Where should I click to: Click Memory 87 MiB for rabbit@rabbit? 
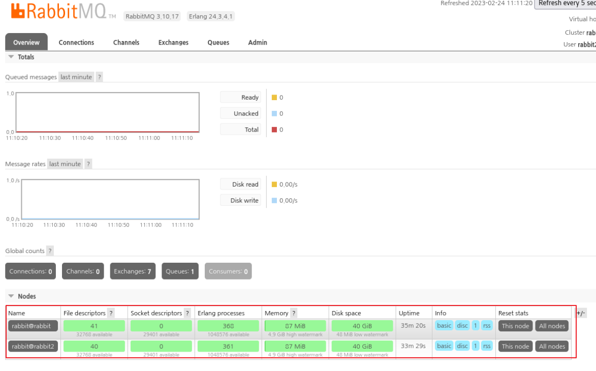(x=295, y=326)
